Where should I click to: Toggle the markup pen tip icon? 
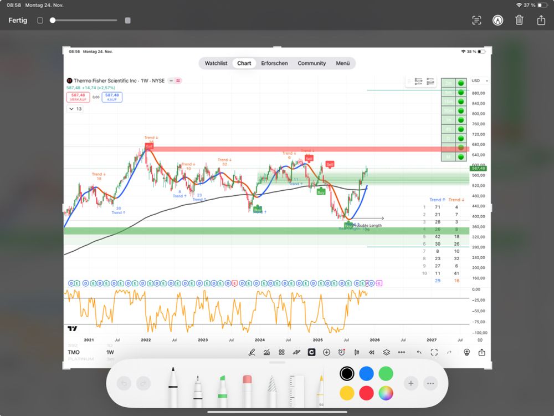498,20
